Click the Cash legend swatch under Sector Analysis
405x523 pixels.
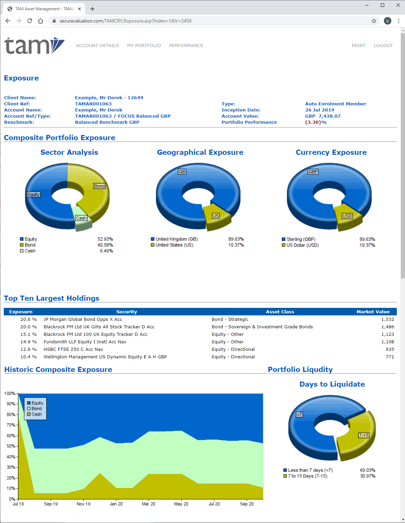tap(22, 251)
